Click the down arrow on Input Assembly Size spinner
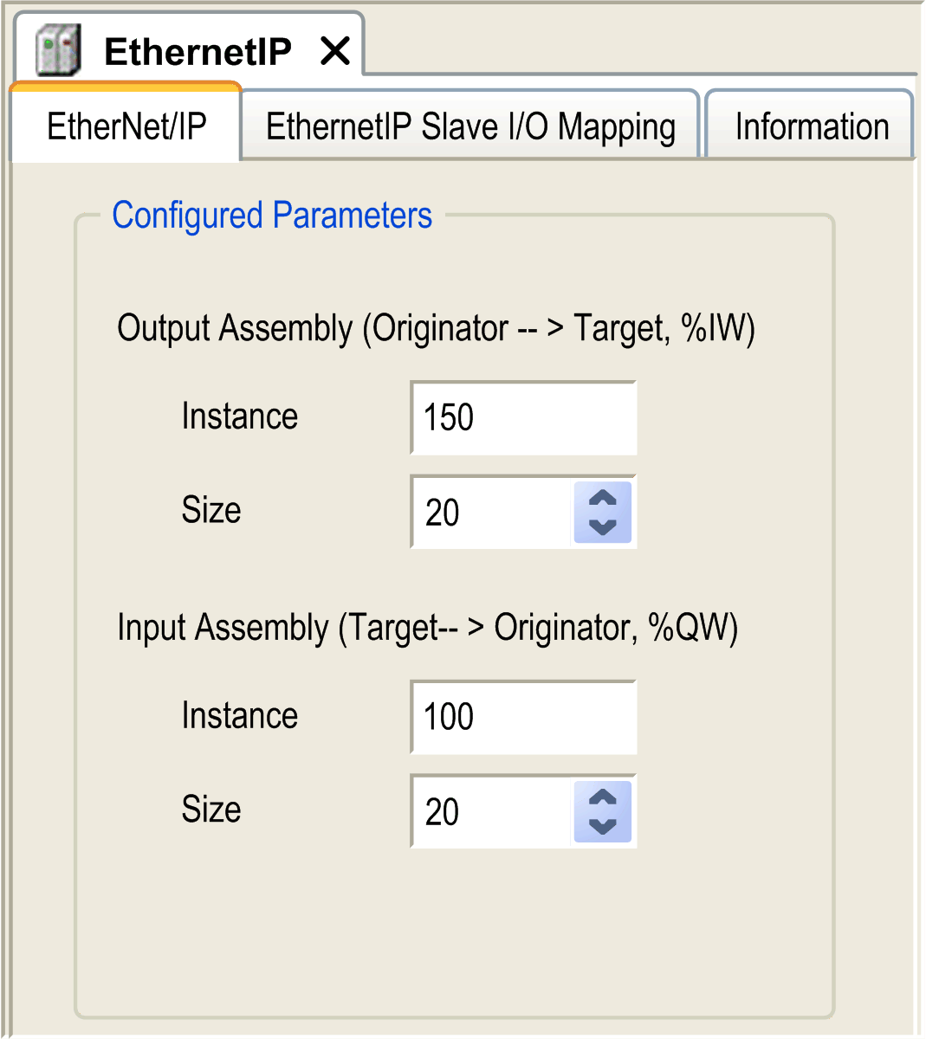This screenshot has height=1039, width=926. click(x=602, y=826)
